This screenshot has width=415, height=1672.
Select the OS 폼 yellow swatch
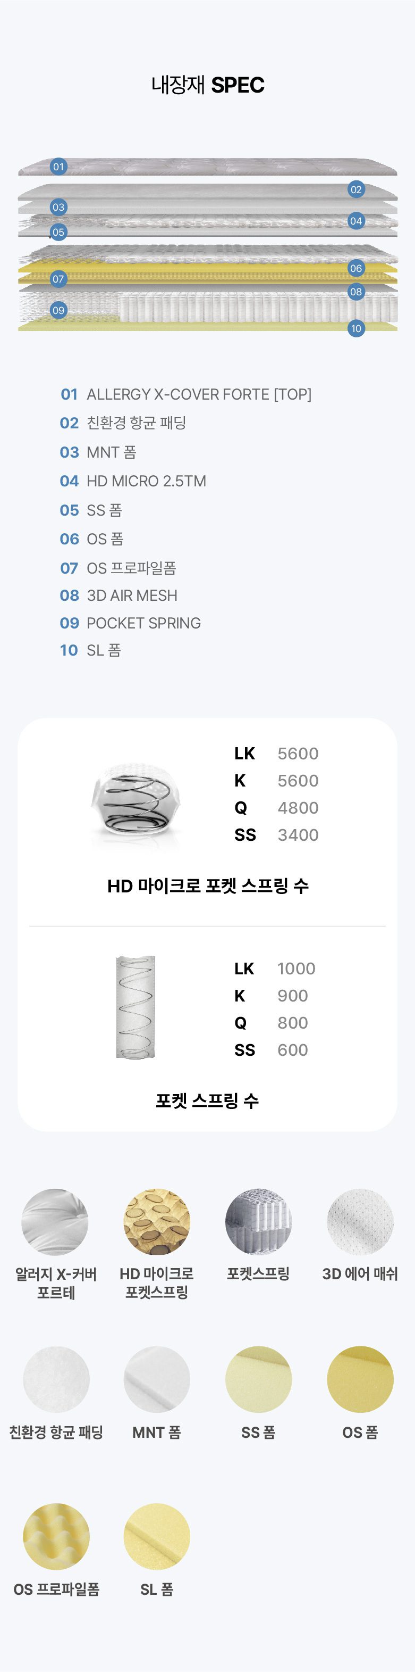pyautogui.click(x=360, y=1379)
